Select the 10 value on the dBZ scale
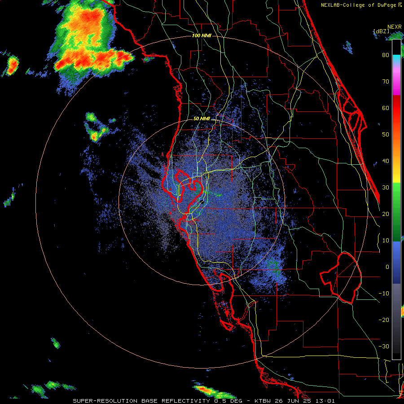This screenshot has width=404, height=404. pos(386,241)
